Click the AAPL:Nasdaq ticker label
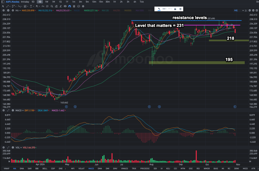 [13, 2]
